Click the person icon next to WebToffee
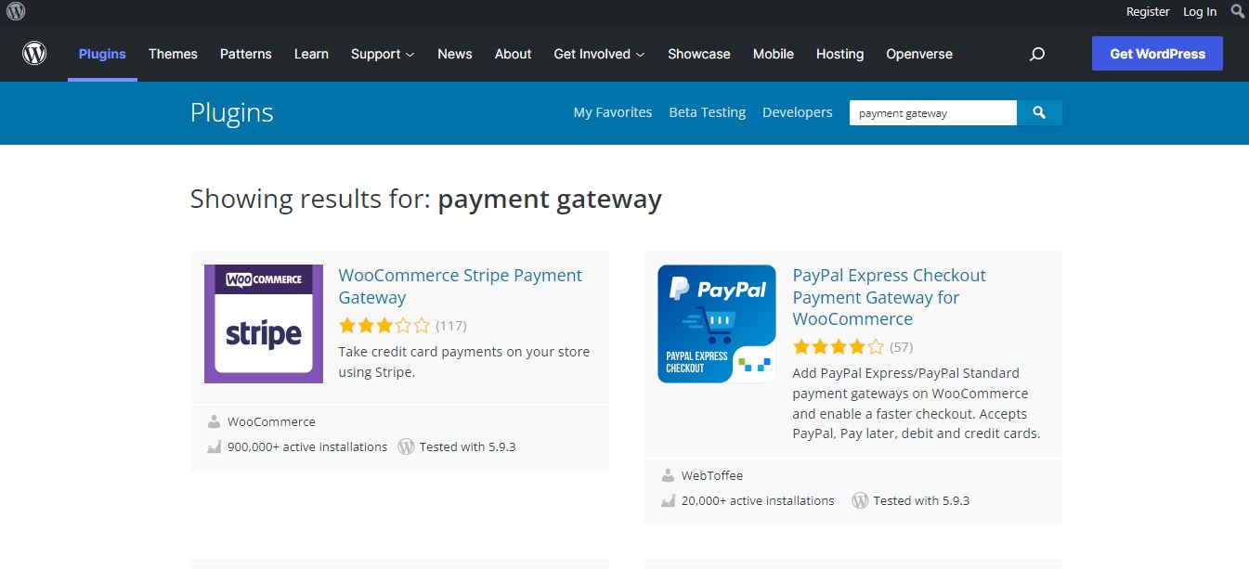The height and width of the screenshot is (569, 1249). [x=668, y=475]
